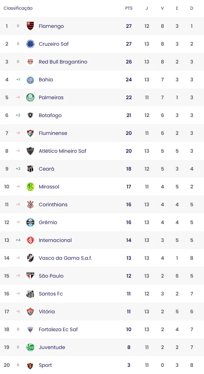Image resolution: width=204 pixels, height=374 pixels.
Task: Open the Santos Fc team link
Action: (51, 294)
